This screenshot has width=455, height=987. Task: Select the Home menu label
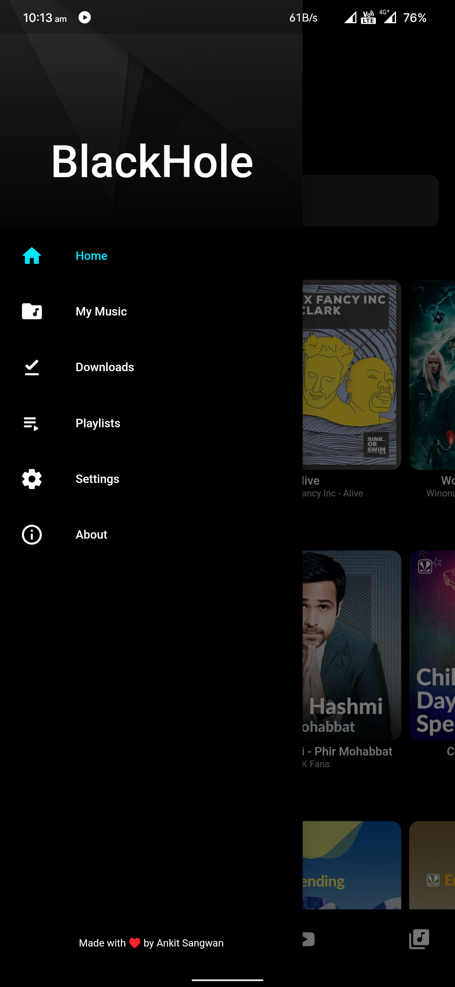(91, 256)
